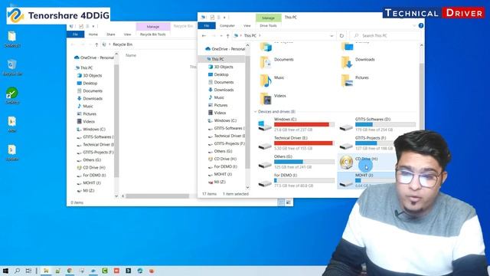Open For DEMO (I:) drive icon

[x=265, y=182]
